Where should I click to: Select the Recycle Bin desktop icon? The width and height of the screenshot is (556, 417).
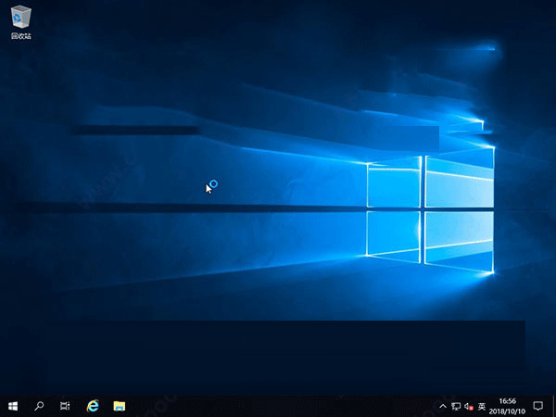click(20, 17)
